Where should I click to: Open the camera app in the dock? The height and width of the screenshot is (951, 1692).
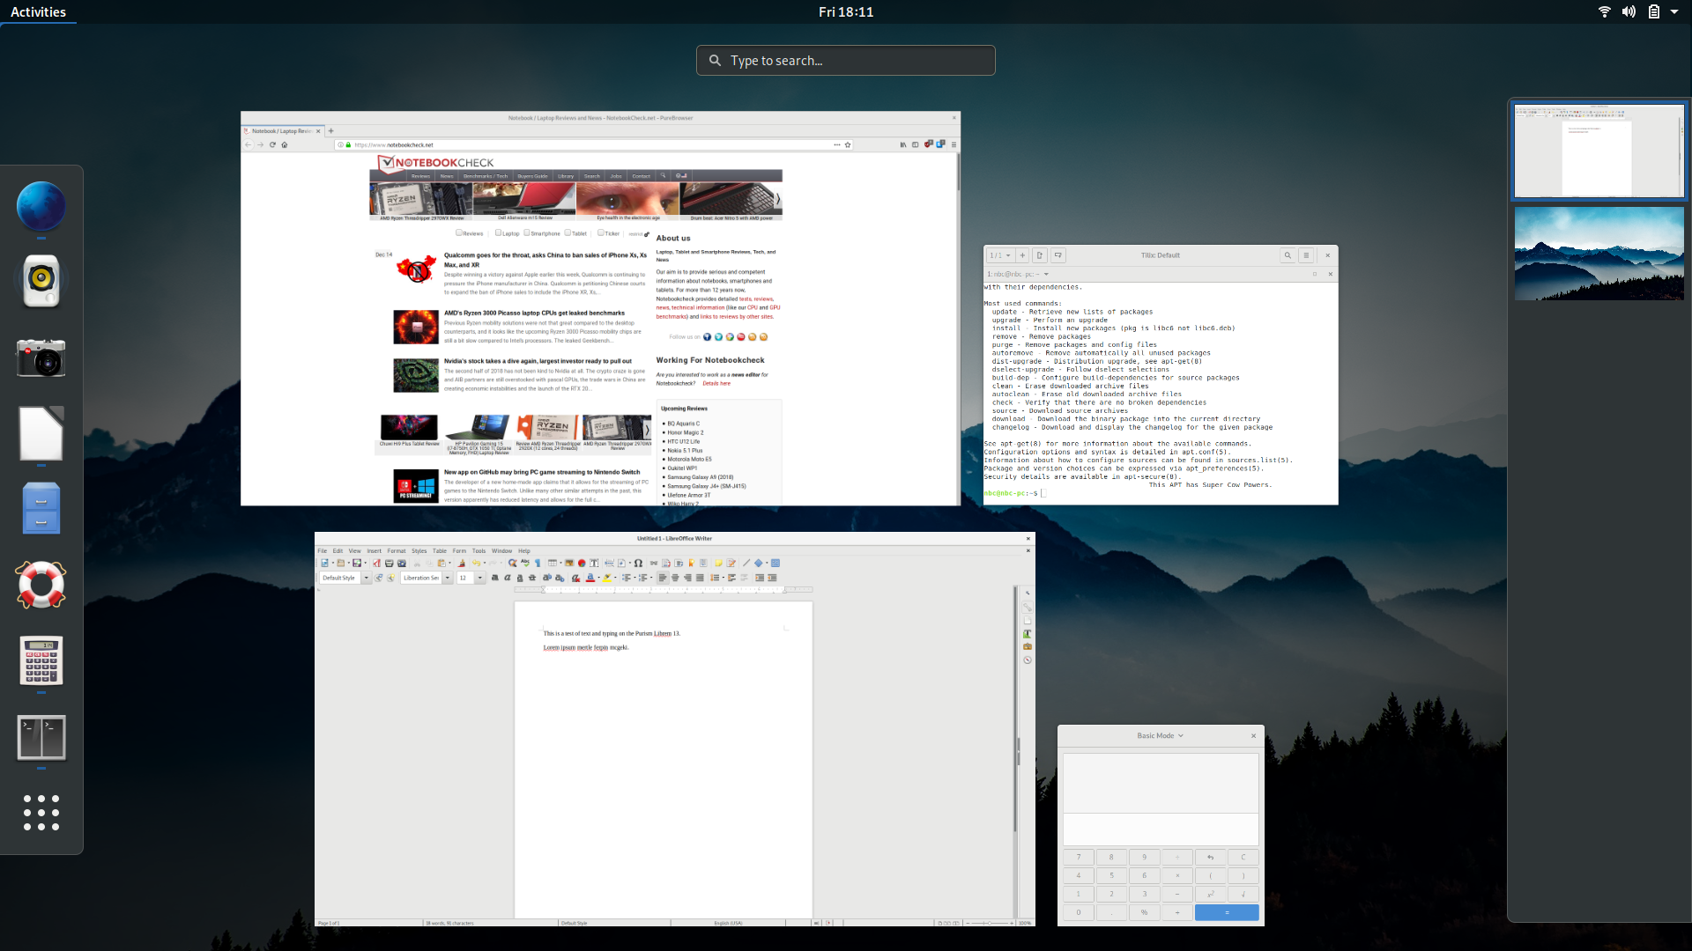[41, 358]
